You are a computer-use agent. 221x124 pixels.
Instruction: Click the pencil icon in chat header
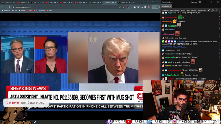tap(209, 10)
